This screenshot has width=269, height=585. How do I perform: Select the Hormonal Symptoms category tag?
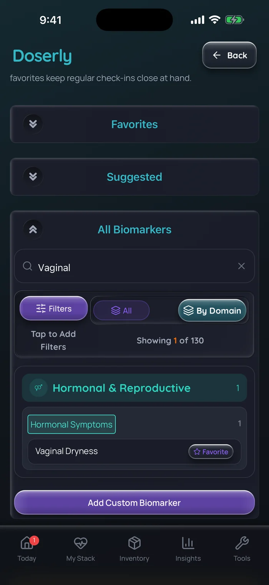[x=71, y=424]
